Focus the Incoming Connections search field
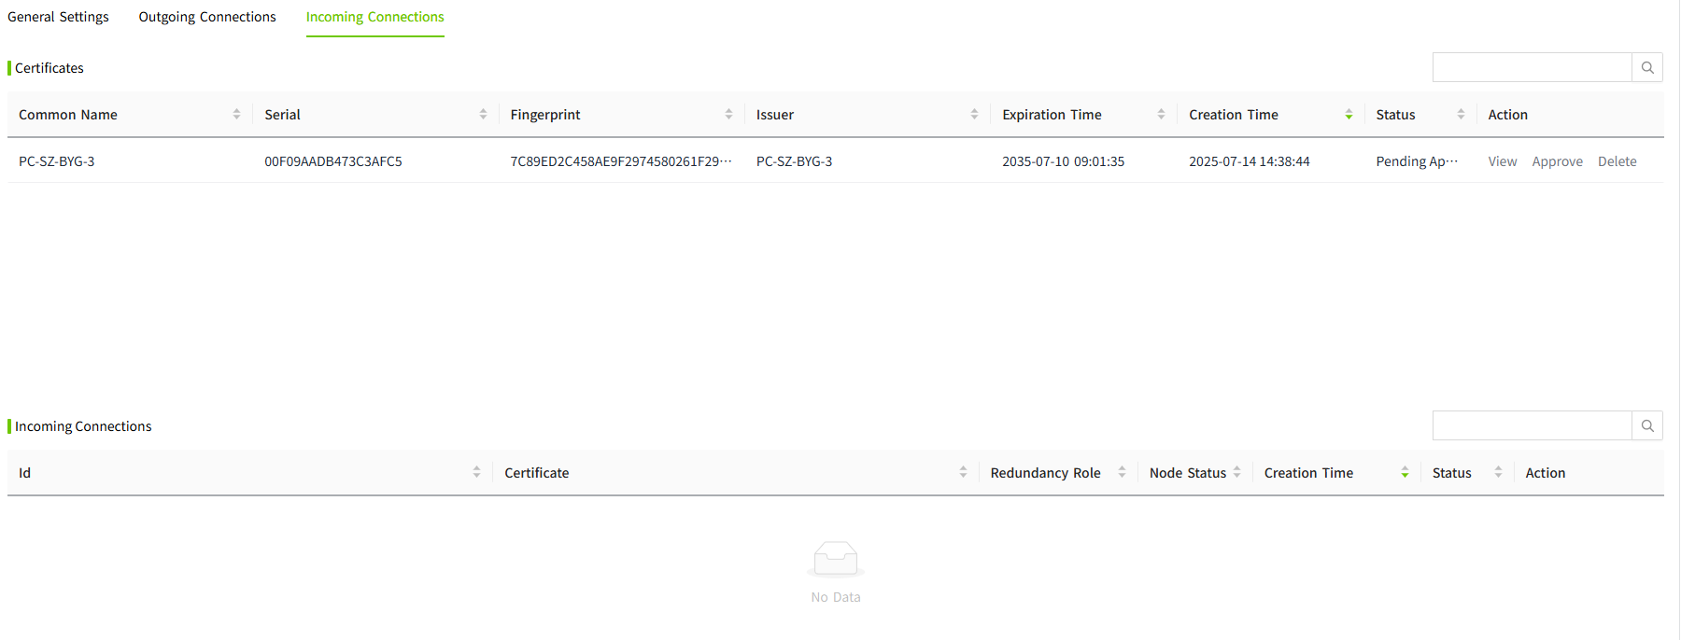 point(1532,425)
